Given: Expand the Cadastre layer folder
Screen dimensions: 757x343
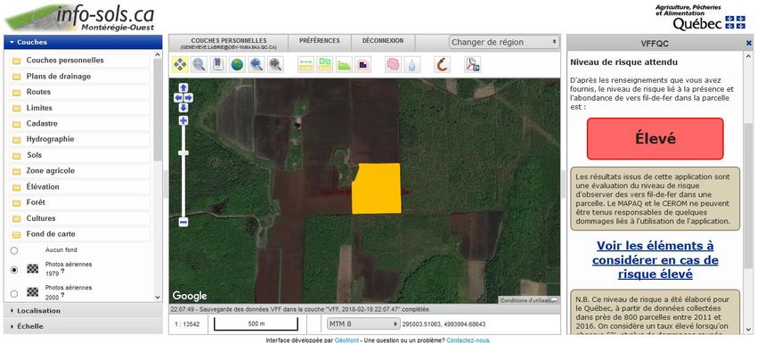Looking at the screenshot, I should (x=79, y=124).
